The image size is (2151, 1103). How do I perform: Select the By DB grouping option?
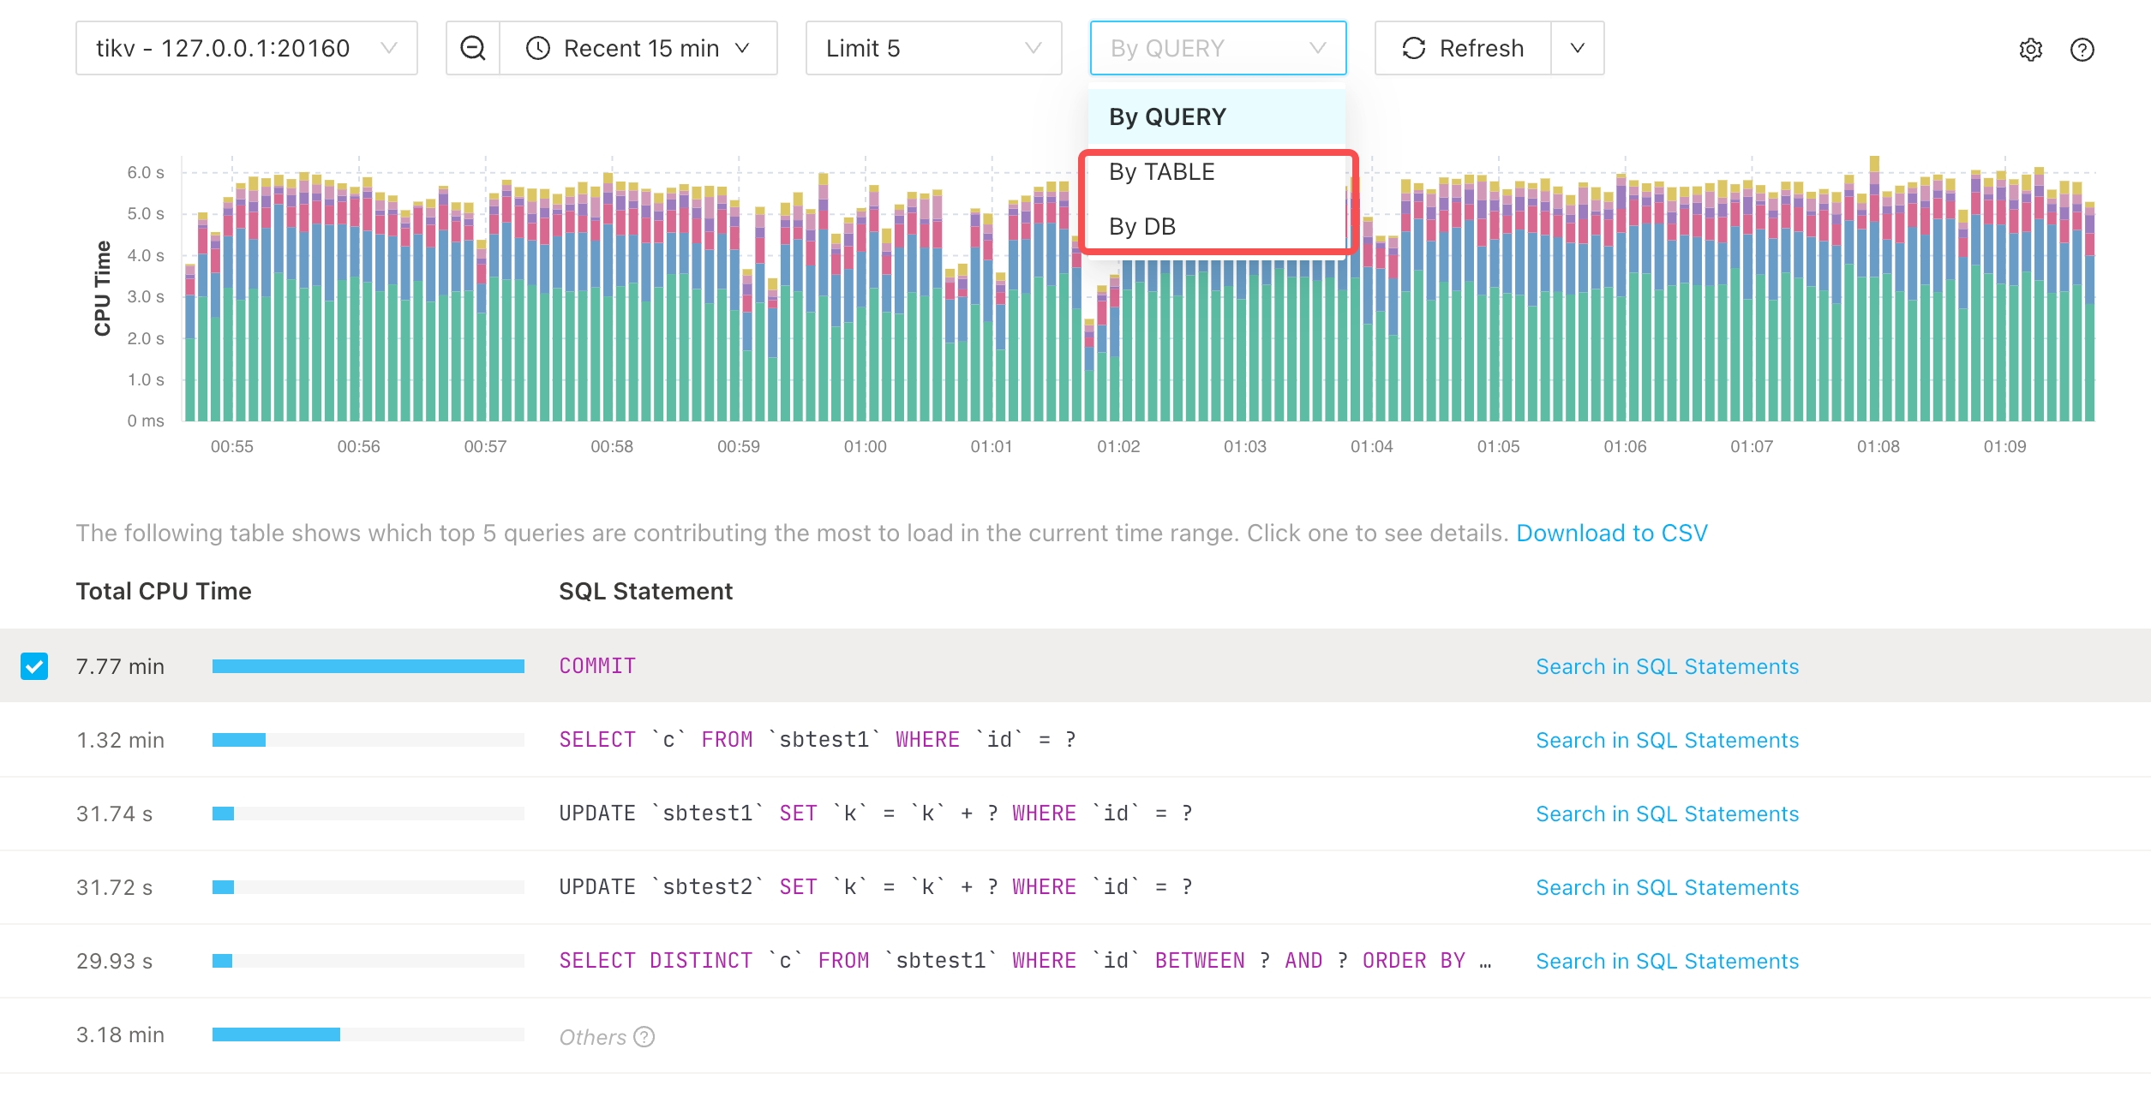1144,225
